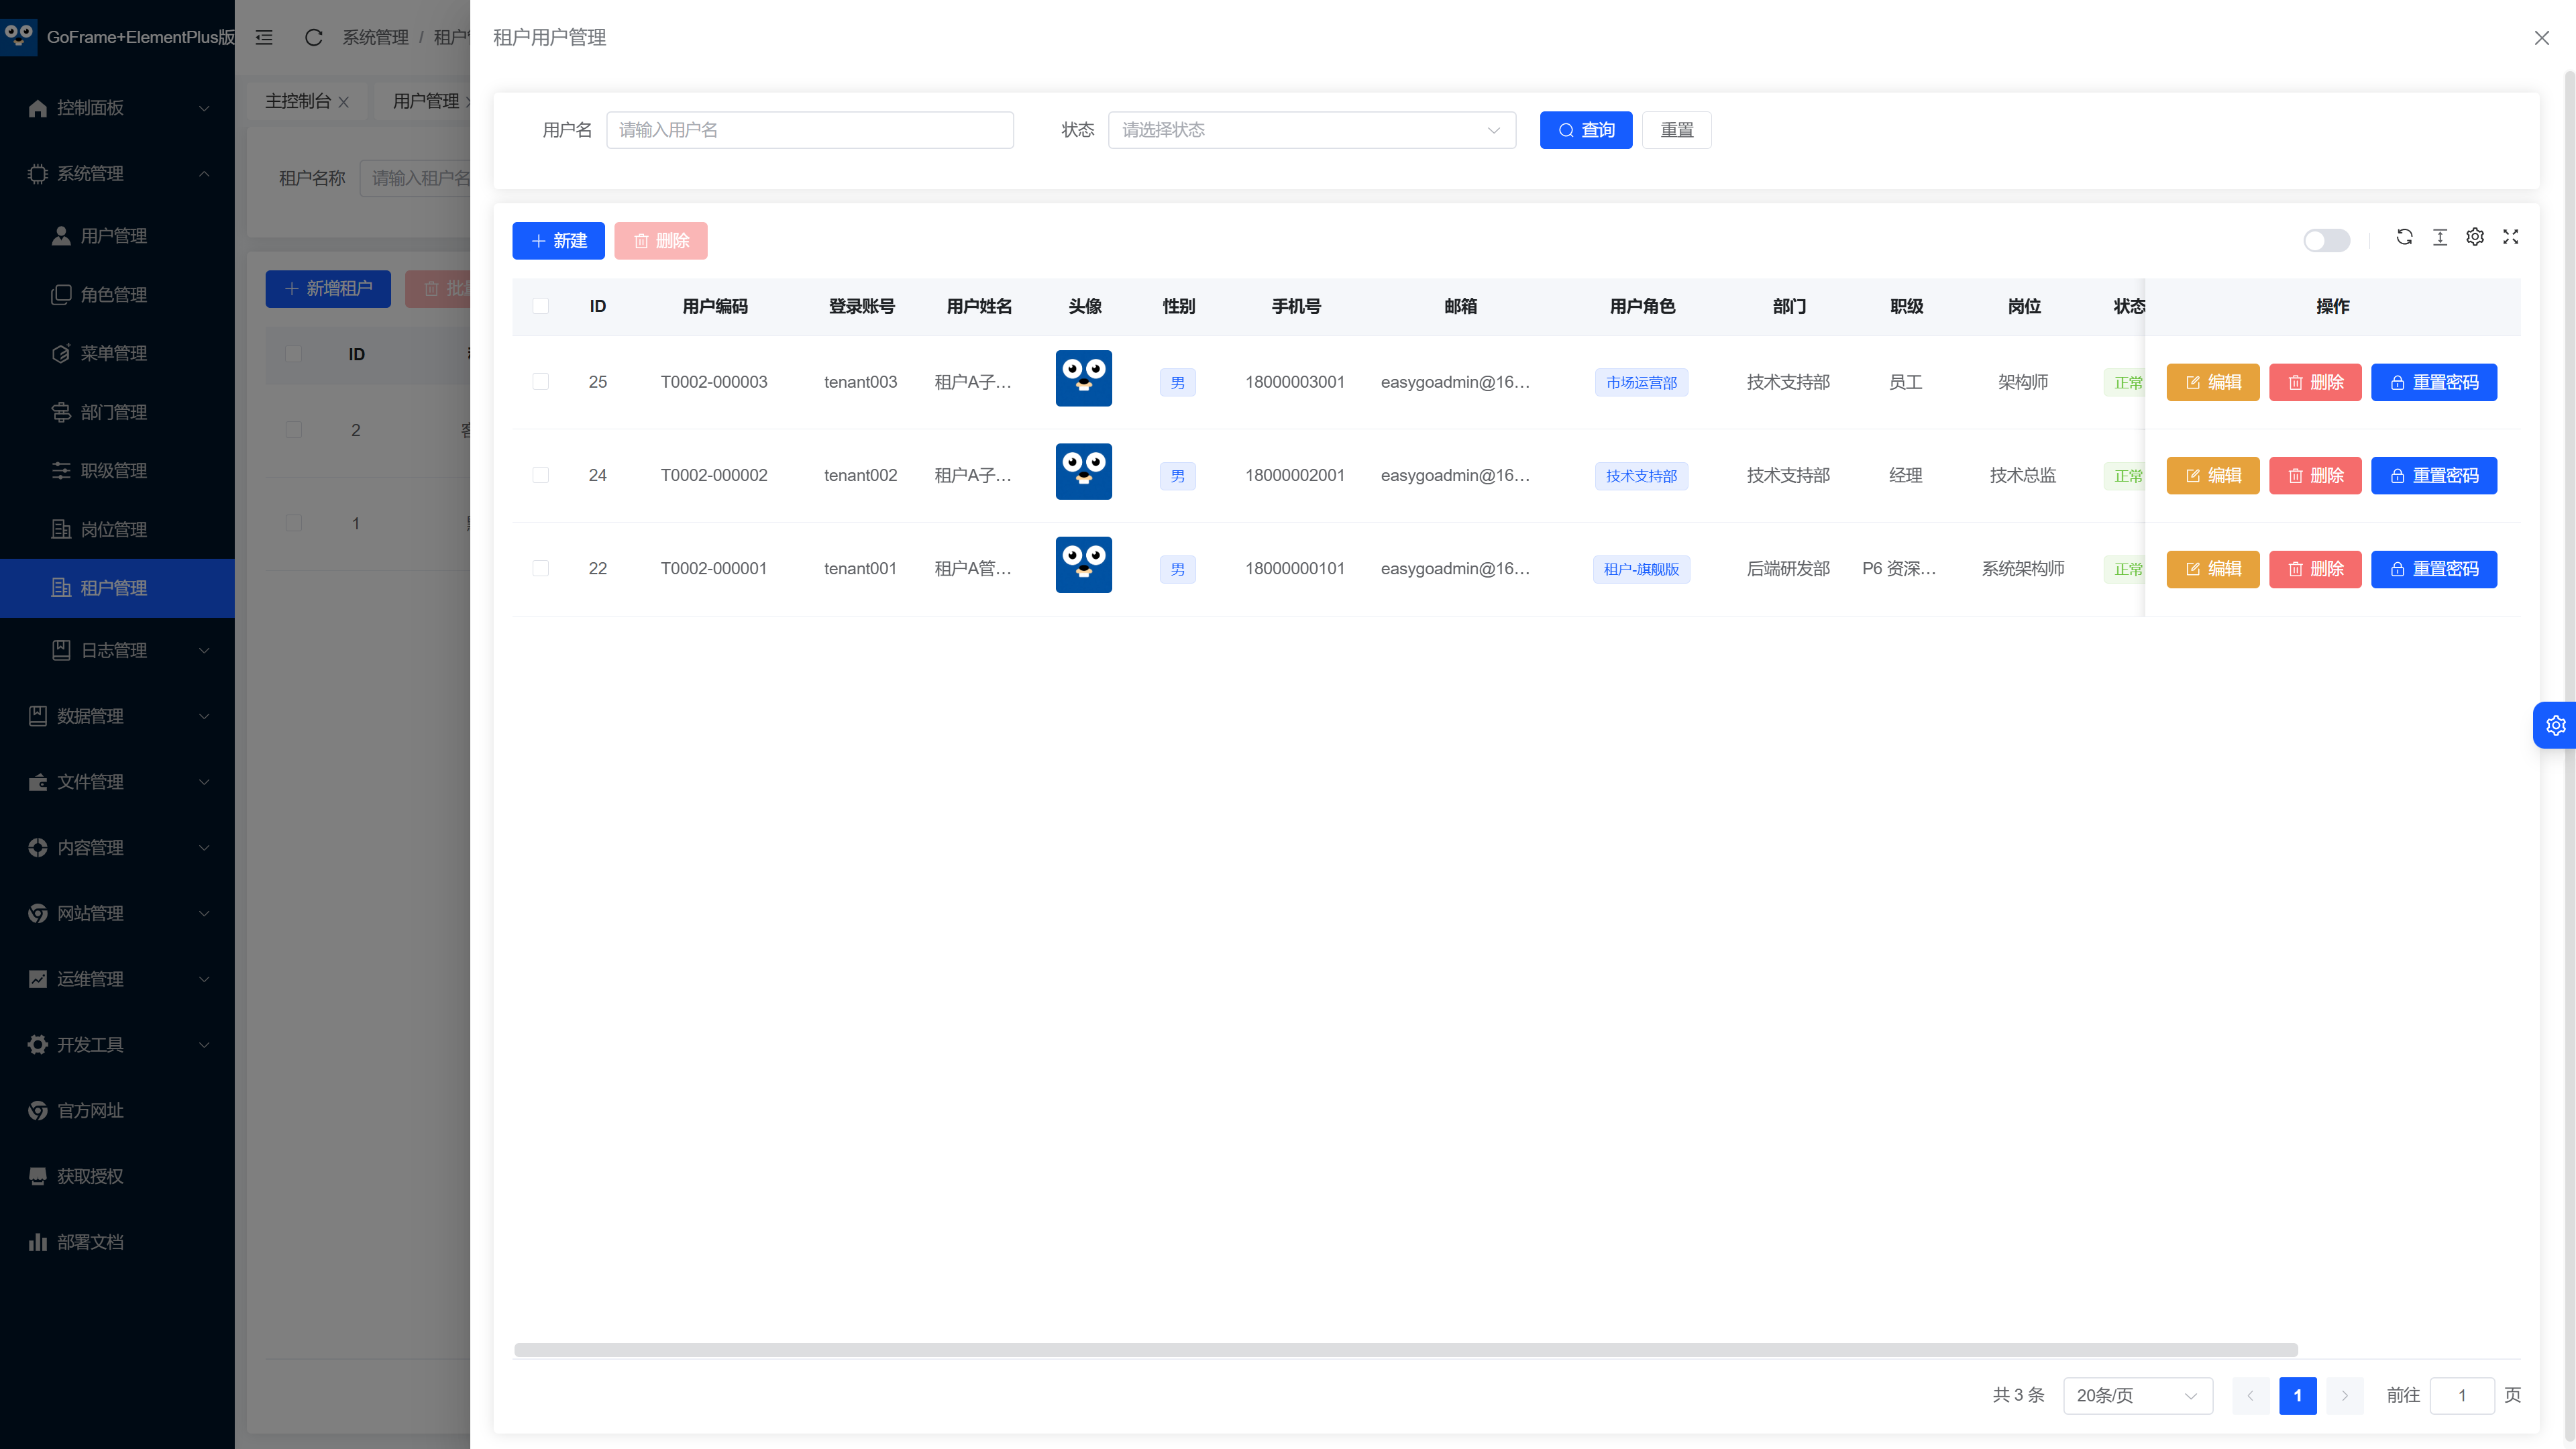Select checkbox for row ID 24
The image size is (2576, 1449).
540,475
